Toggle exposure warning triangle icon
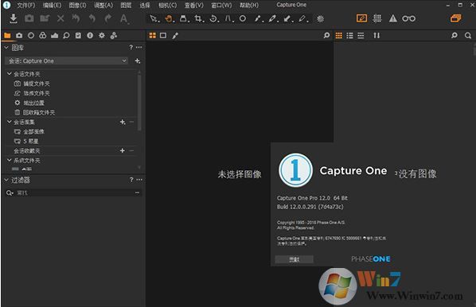This screenshot has height=307, width=476. click(x=393, y=18)
